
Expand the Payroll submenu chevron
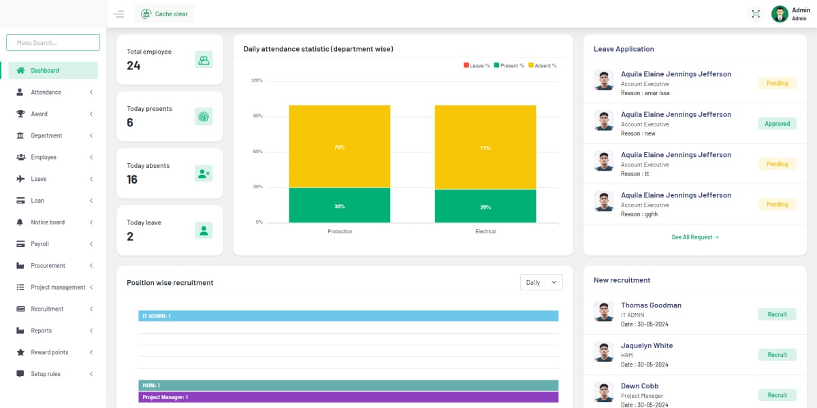click(91, 244)
